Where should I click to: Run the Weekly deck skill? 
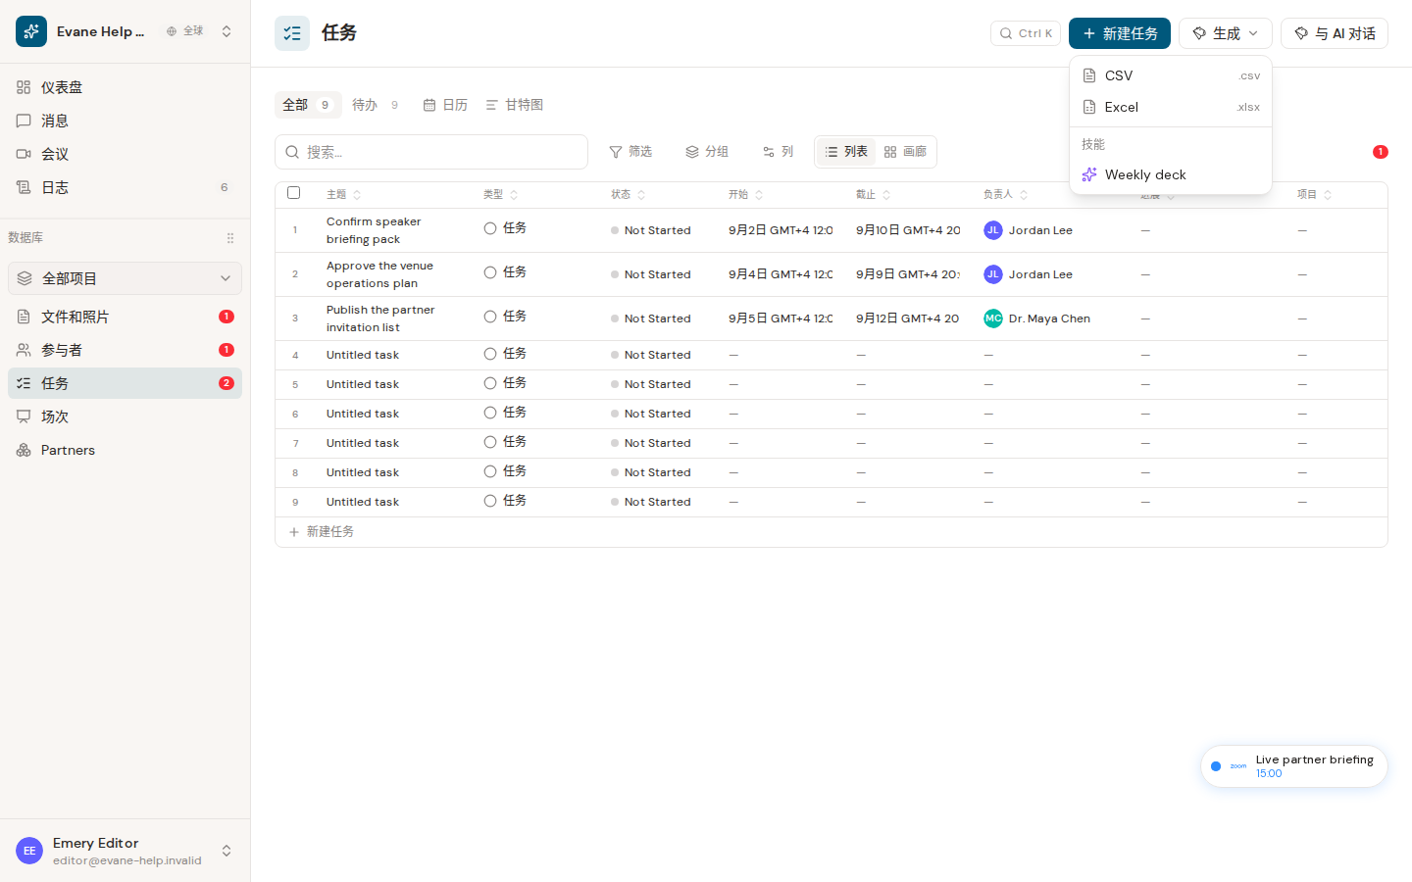tap(1171, 174)
